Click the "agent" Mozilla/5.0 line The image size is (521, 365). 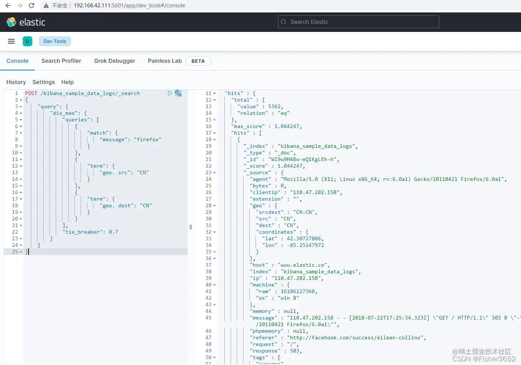click(378, 179)
